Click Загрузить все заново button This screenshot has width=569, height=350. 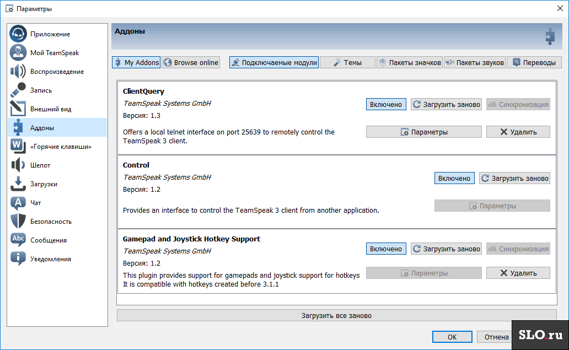tap(337, 315)
